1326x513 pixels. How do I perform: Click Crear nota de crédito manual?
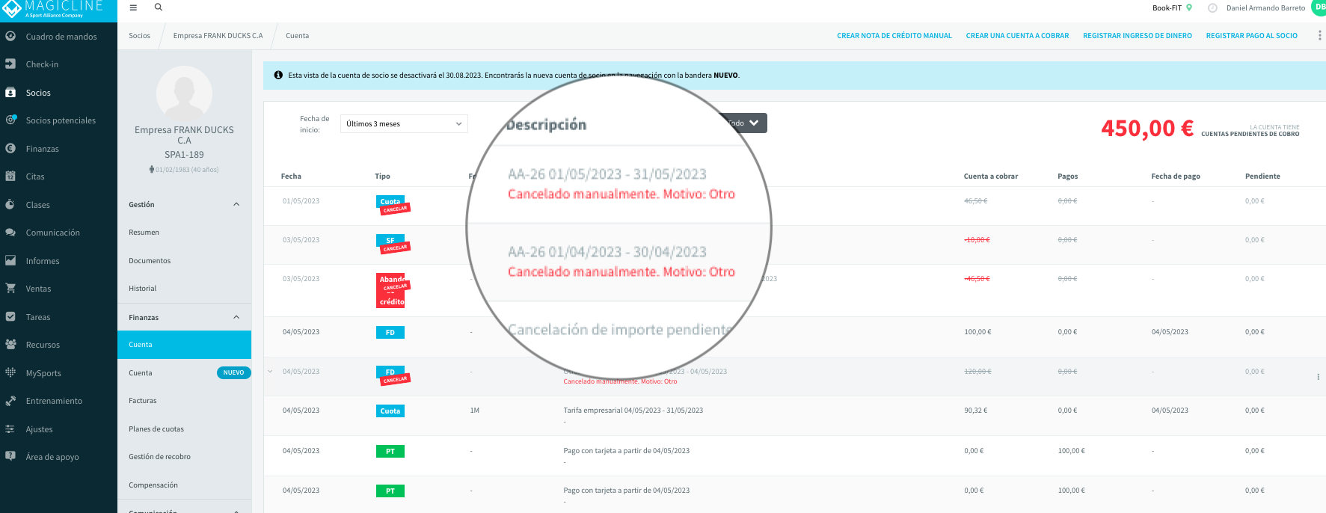pyautogui.click(x=894, y=36)
